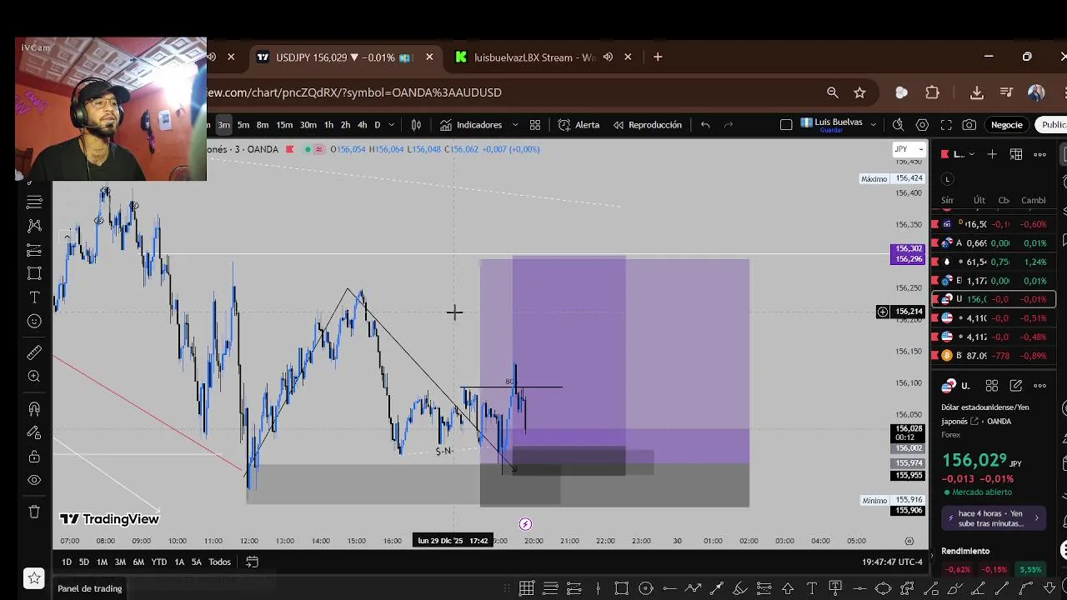
Task: Expand saved layouts dropdown arrow
Action: click(873, 125)
